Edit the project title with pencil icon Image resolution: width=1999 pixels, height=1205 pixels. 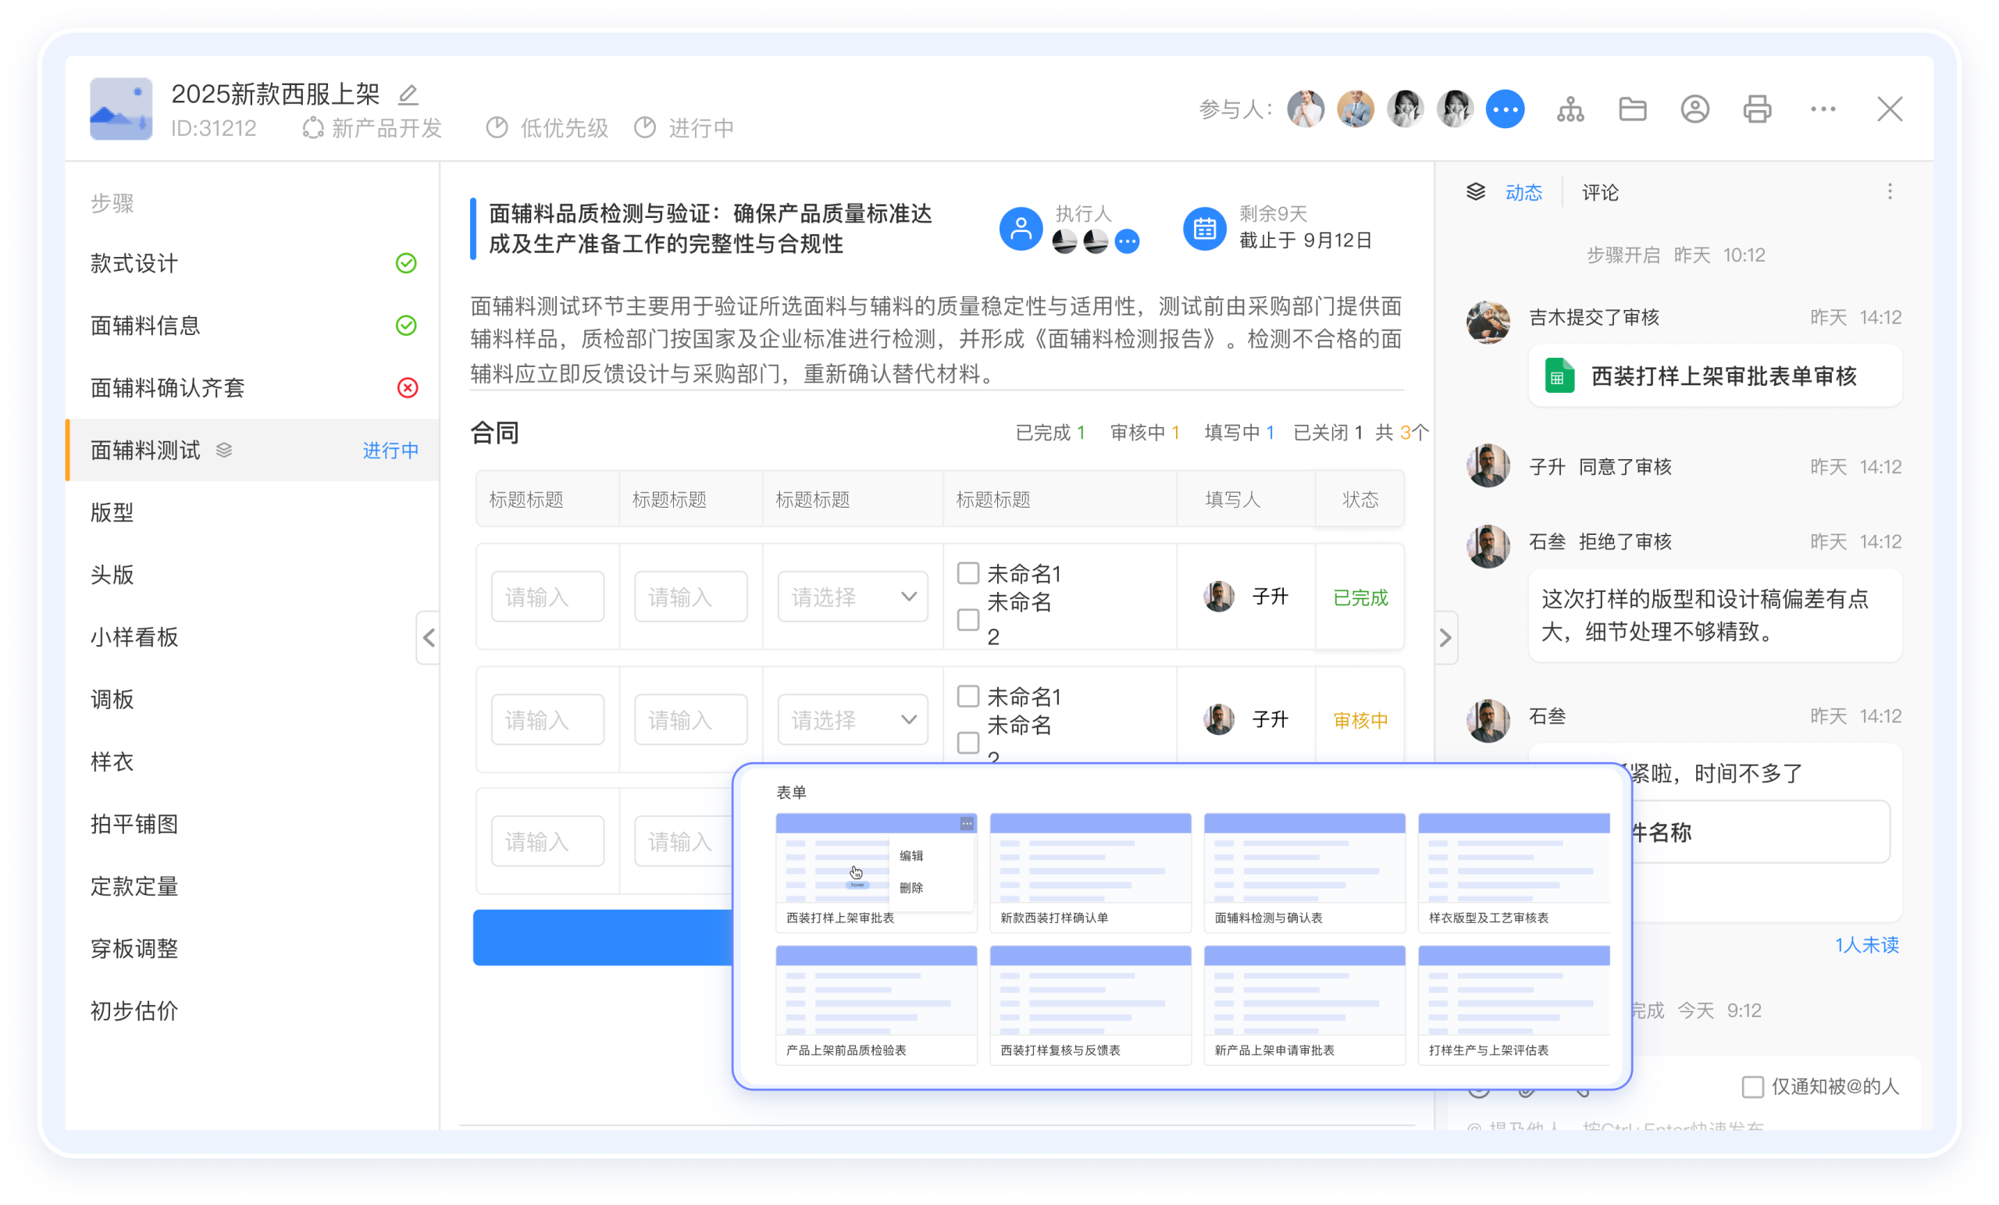click(x=408, y=95)
